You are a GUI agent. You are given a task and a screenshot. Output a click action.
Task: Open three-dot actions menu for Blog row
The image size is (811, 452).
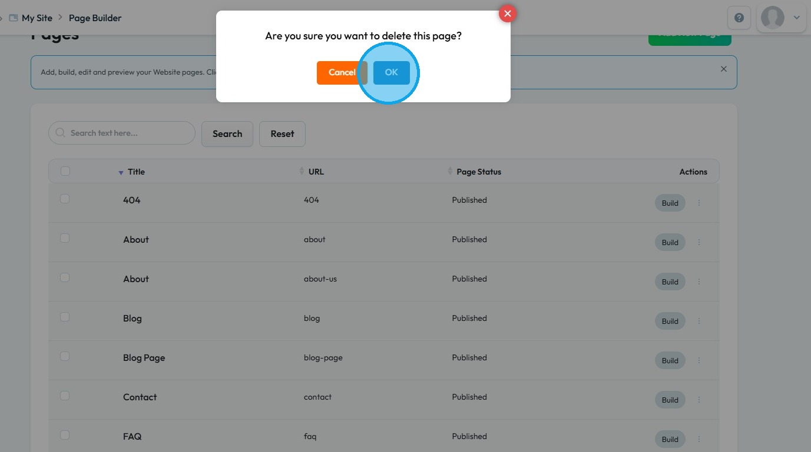[699, 321]
